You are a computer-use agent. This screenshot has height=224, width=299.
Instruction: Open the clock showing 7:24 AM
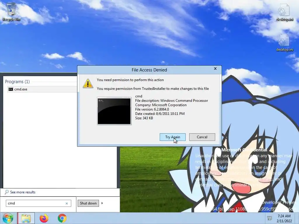(x=284, y=216)
